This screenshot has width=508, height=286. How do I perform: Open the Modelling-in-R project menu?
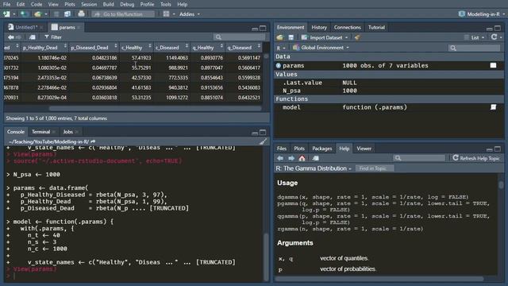tap(483, 14)
